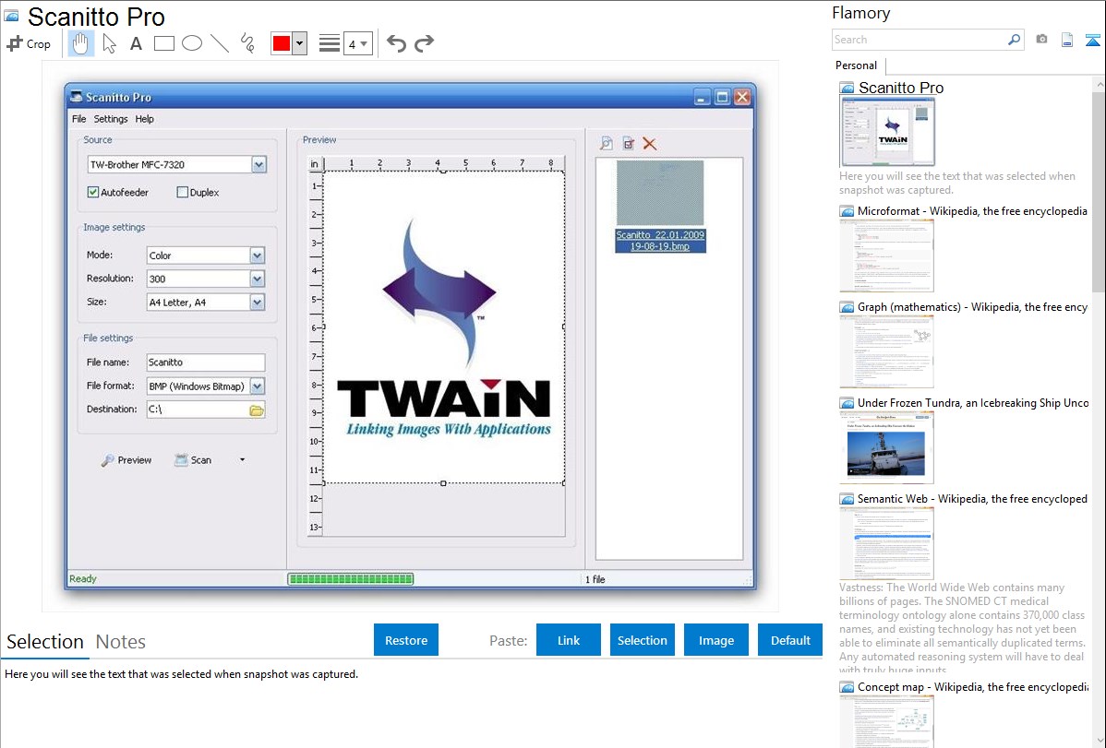The height and width of the screenshot is (748, 1106).
Task: Open the Microformat - Wikipedia snapshot title
Action: 972,211
